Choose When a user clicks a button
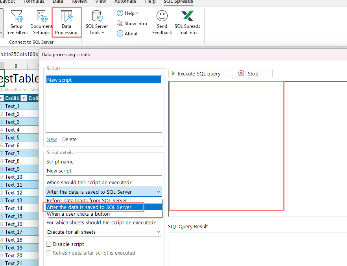Image resolution: width=347 pixels, height=266 pixels. (104, 214)
